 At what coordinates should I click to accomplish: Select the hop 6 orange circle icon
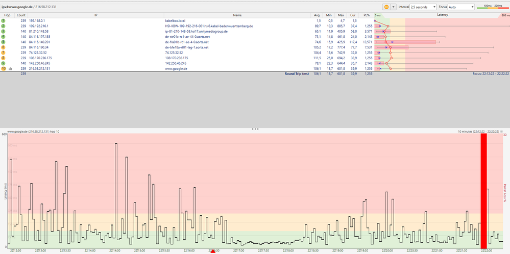(3, 47)
